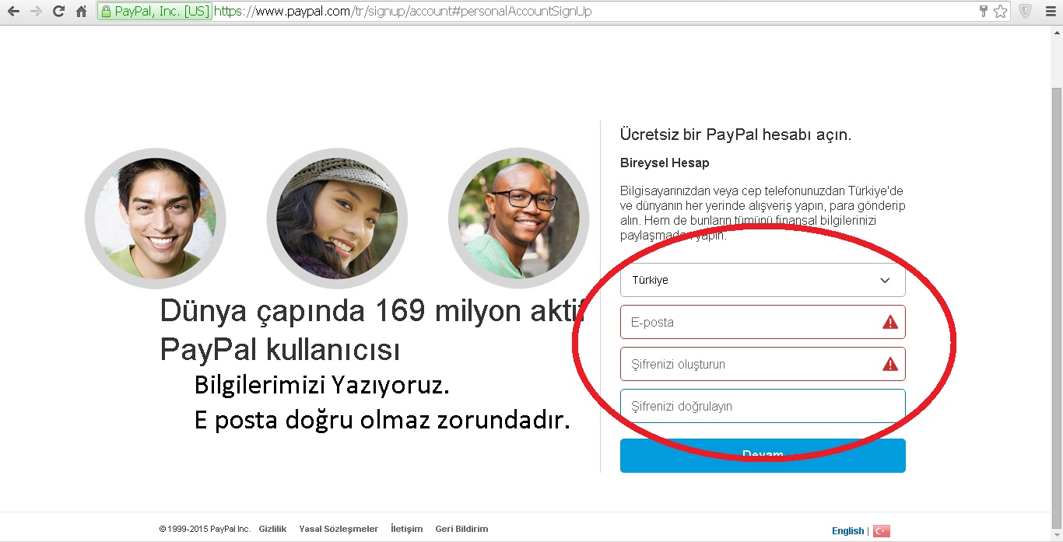Click the address bar URL
The image size is (1063, 542).
(x=402, y=12)
